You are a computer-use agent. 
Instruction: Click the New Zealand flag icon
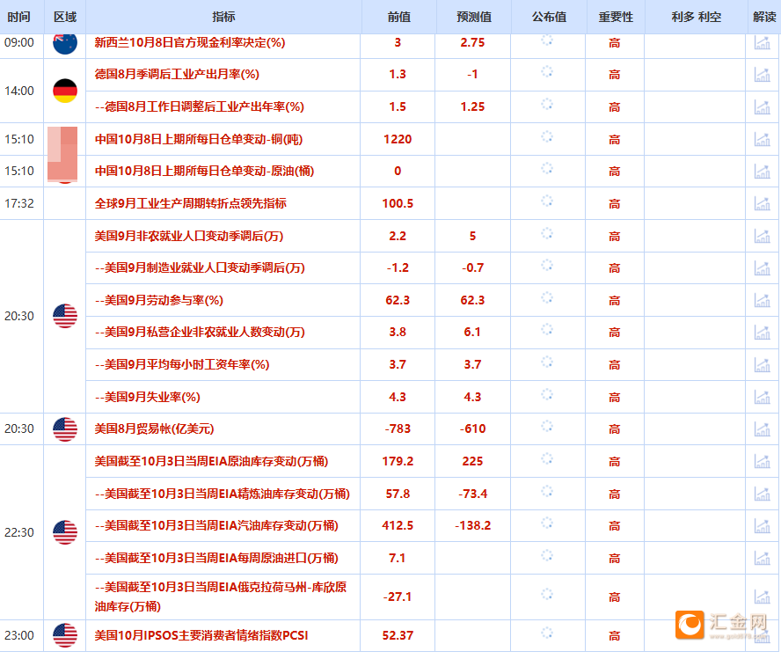point(65,42)
